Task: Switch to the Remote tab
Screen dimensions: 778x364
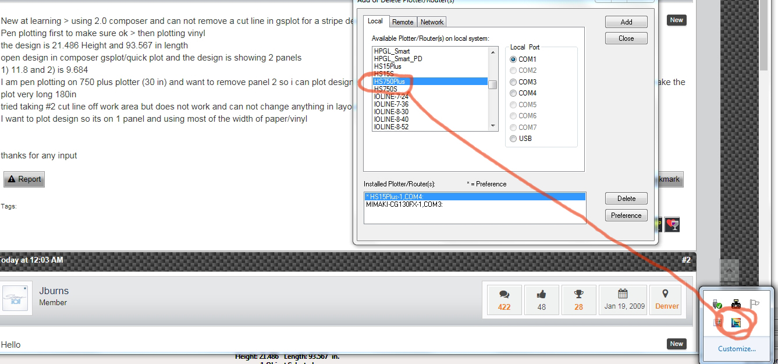Action: (403, 22)
